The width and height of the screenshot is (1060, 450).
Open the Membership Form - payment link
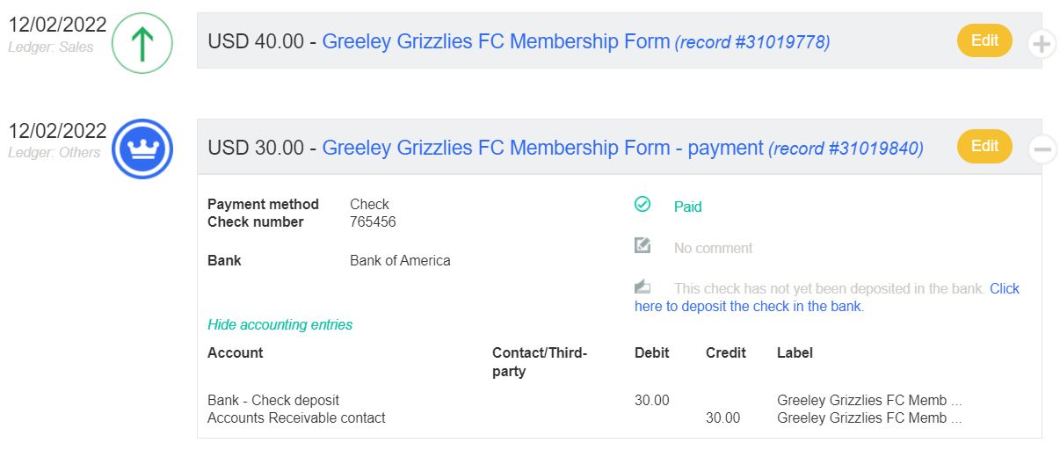(542, 148)
